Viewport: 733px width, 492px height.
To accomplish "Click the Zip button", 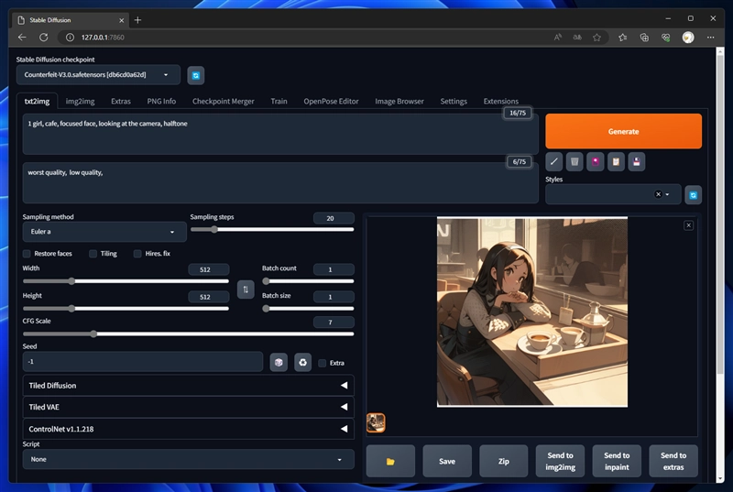I will click(x=503, y=461).
